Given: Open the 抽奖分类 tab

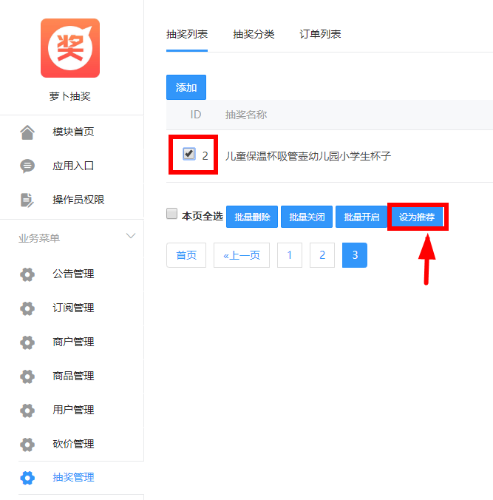Looking at the screenshot, I should click(x=254, y=35).
